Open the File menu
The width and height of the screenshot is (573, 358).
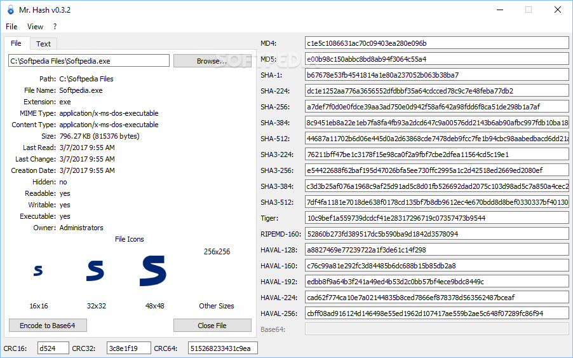coord(11,26)
